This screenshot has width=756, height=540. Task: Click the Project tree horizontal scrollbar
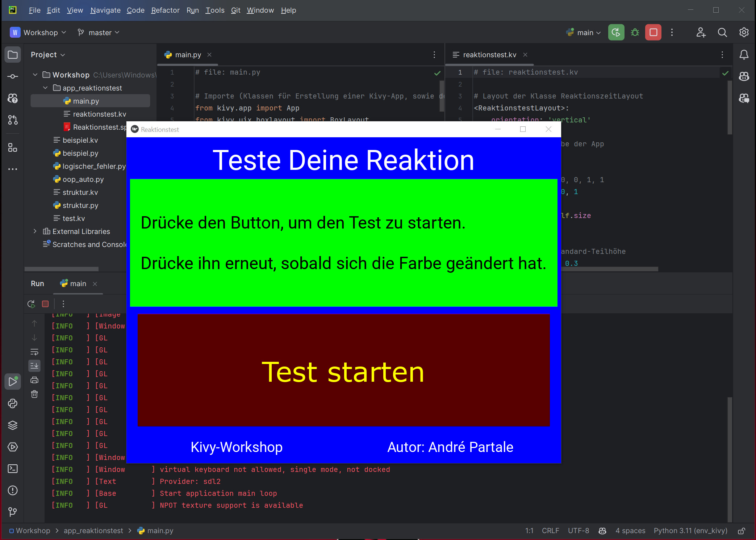62,269
